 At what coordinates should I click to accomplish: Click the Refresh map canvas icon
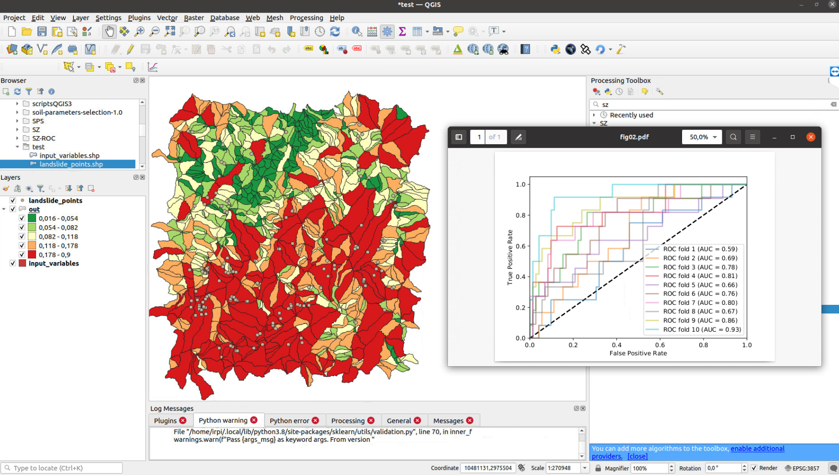335,32
